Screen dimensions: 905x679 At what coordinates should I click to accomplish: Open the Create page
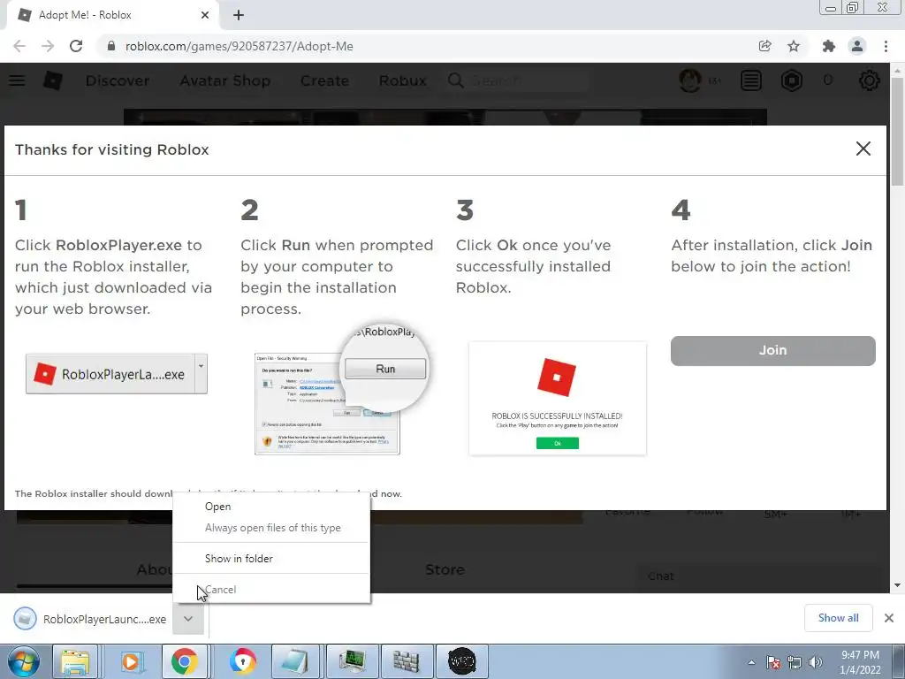point(324,80)
